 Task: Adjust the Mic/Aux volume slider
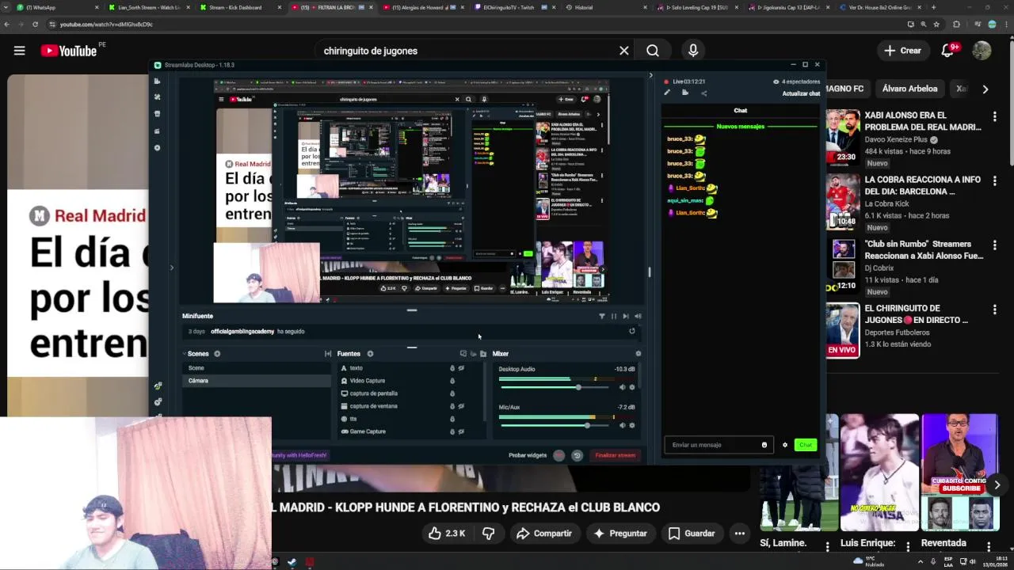(555, 425)
